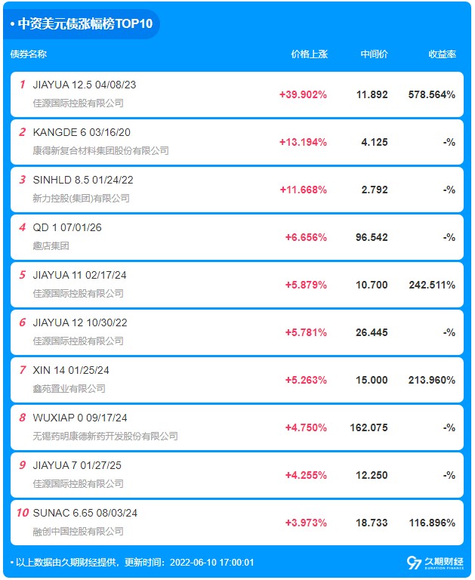Click the 债券名称 column header
The image size is (475, 580).
click(29, 54)
